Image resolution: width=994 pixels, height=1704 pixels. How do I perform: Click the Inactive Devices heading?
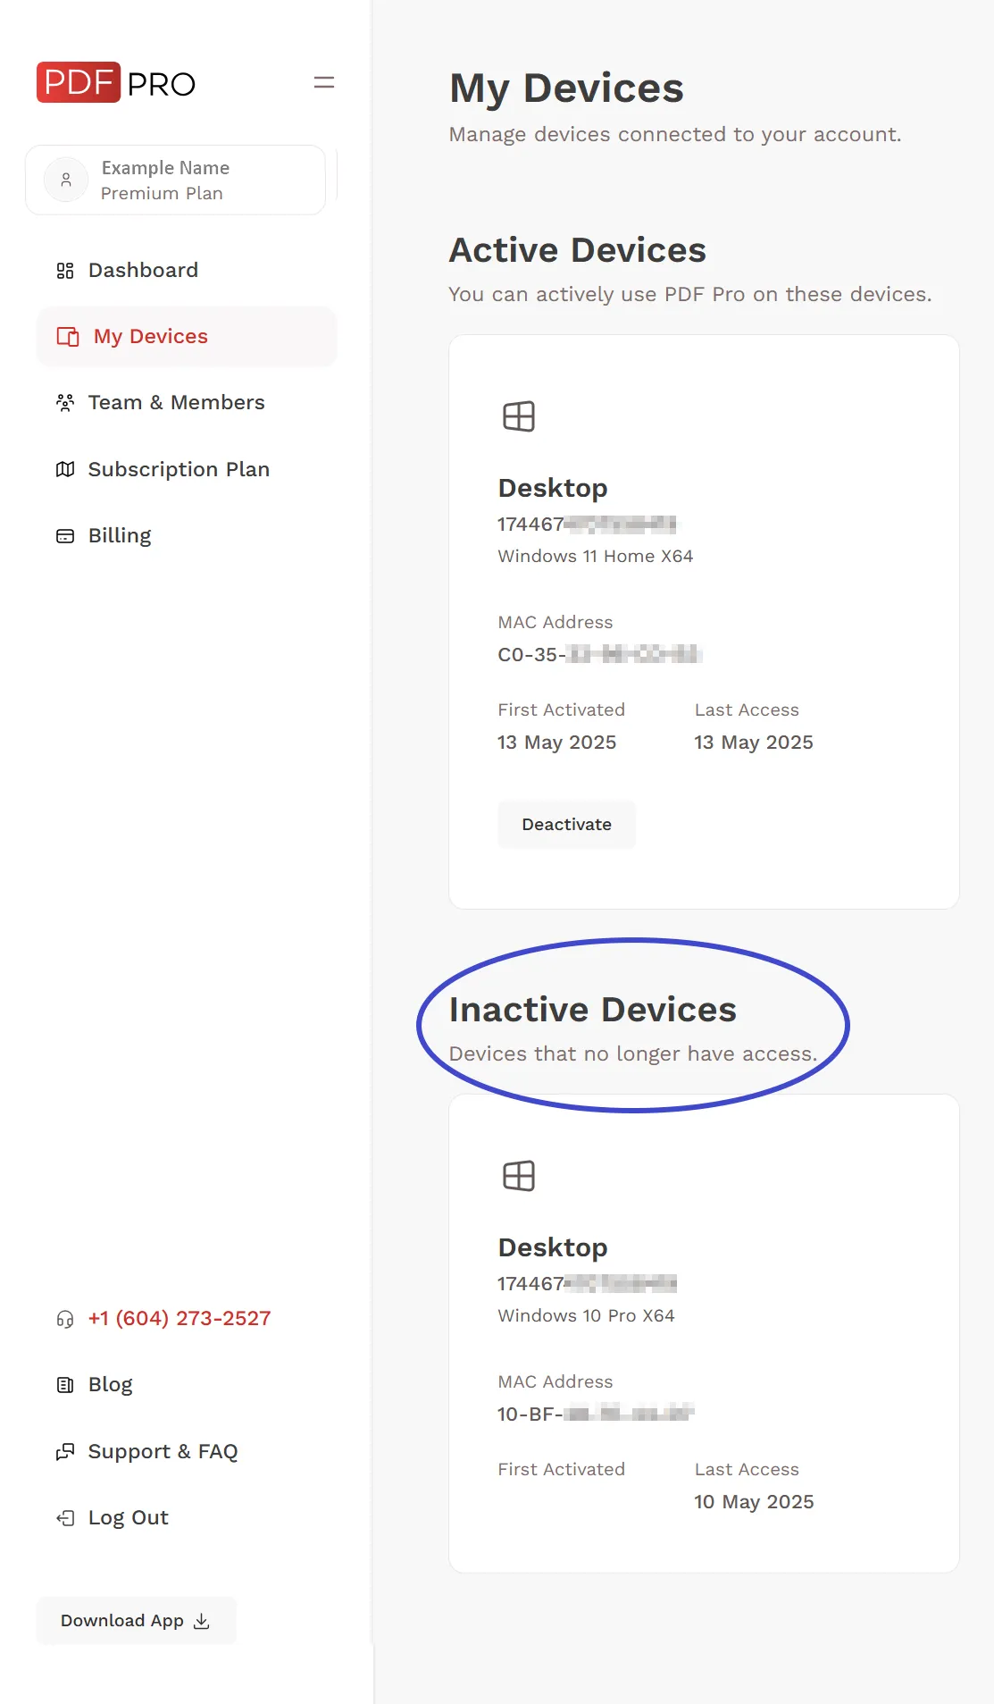point(593,1010)
